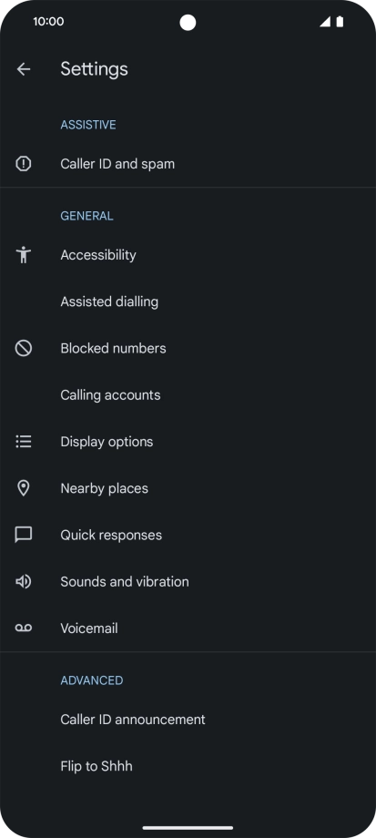The image size is (376, 838).
Task: Open Calling accounts
Action: tap(188, 395)
